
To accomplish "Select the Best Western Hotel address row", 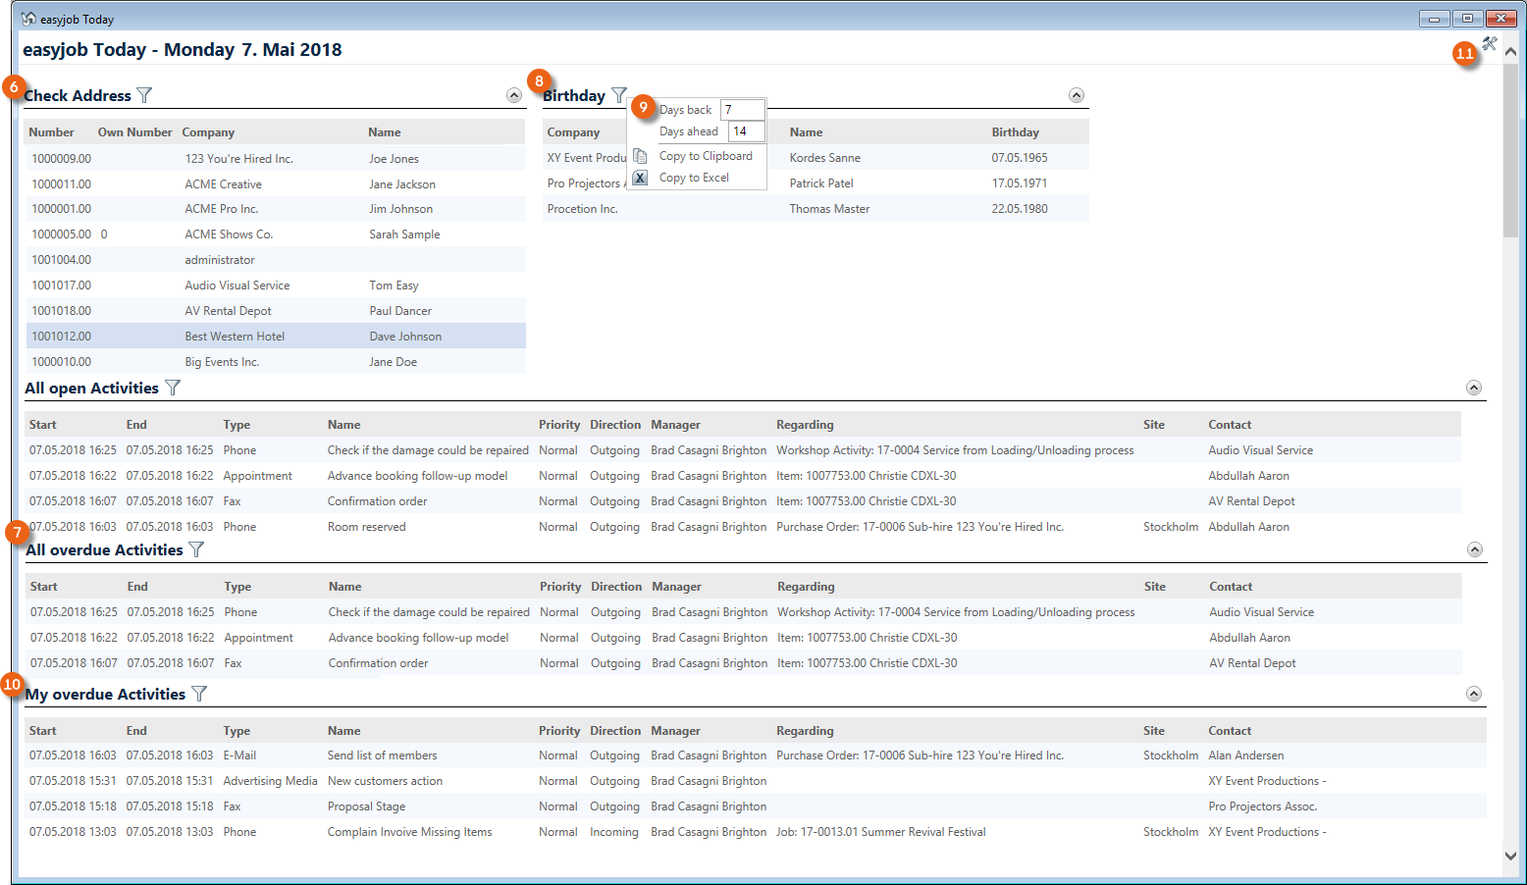I will [235, 337].
